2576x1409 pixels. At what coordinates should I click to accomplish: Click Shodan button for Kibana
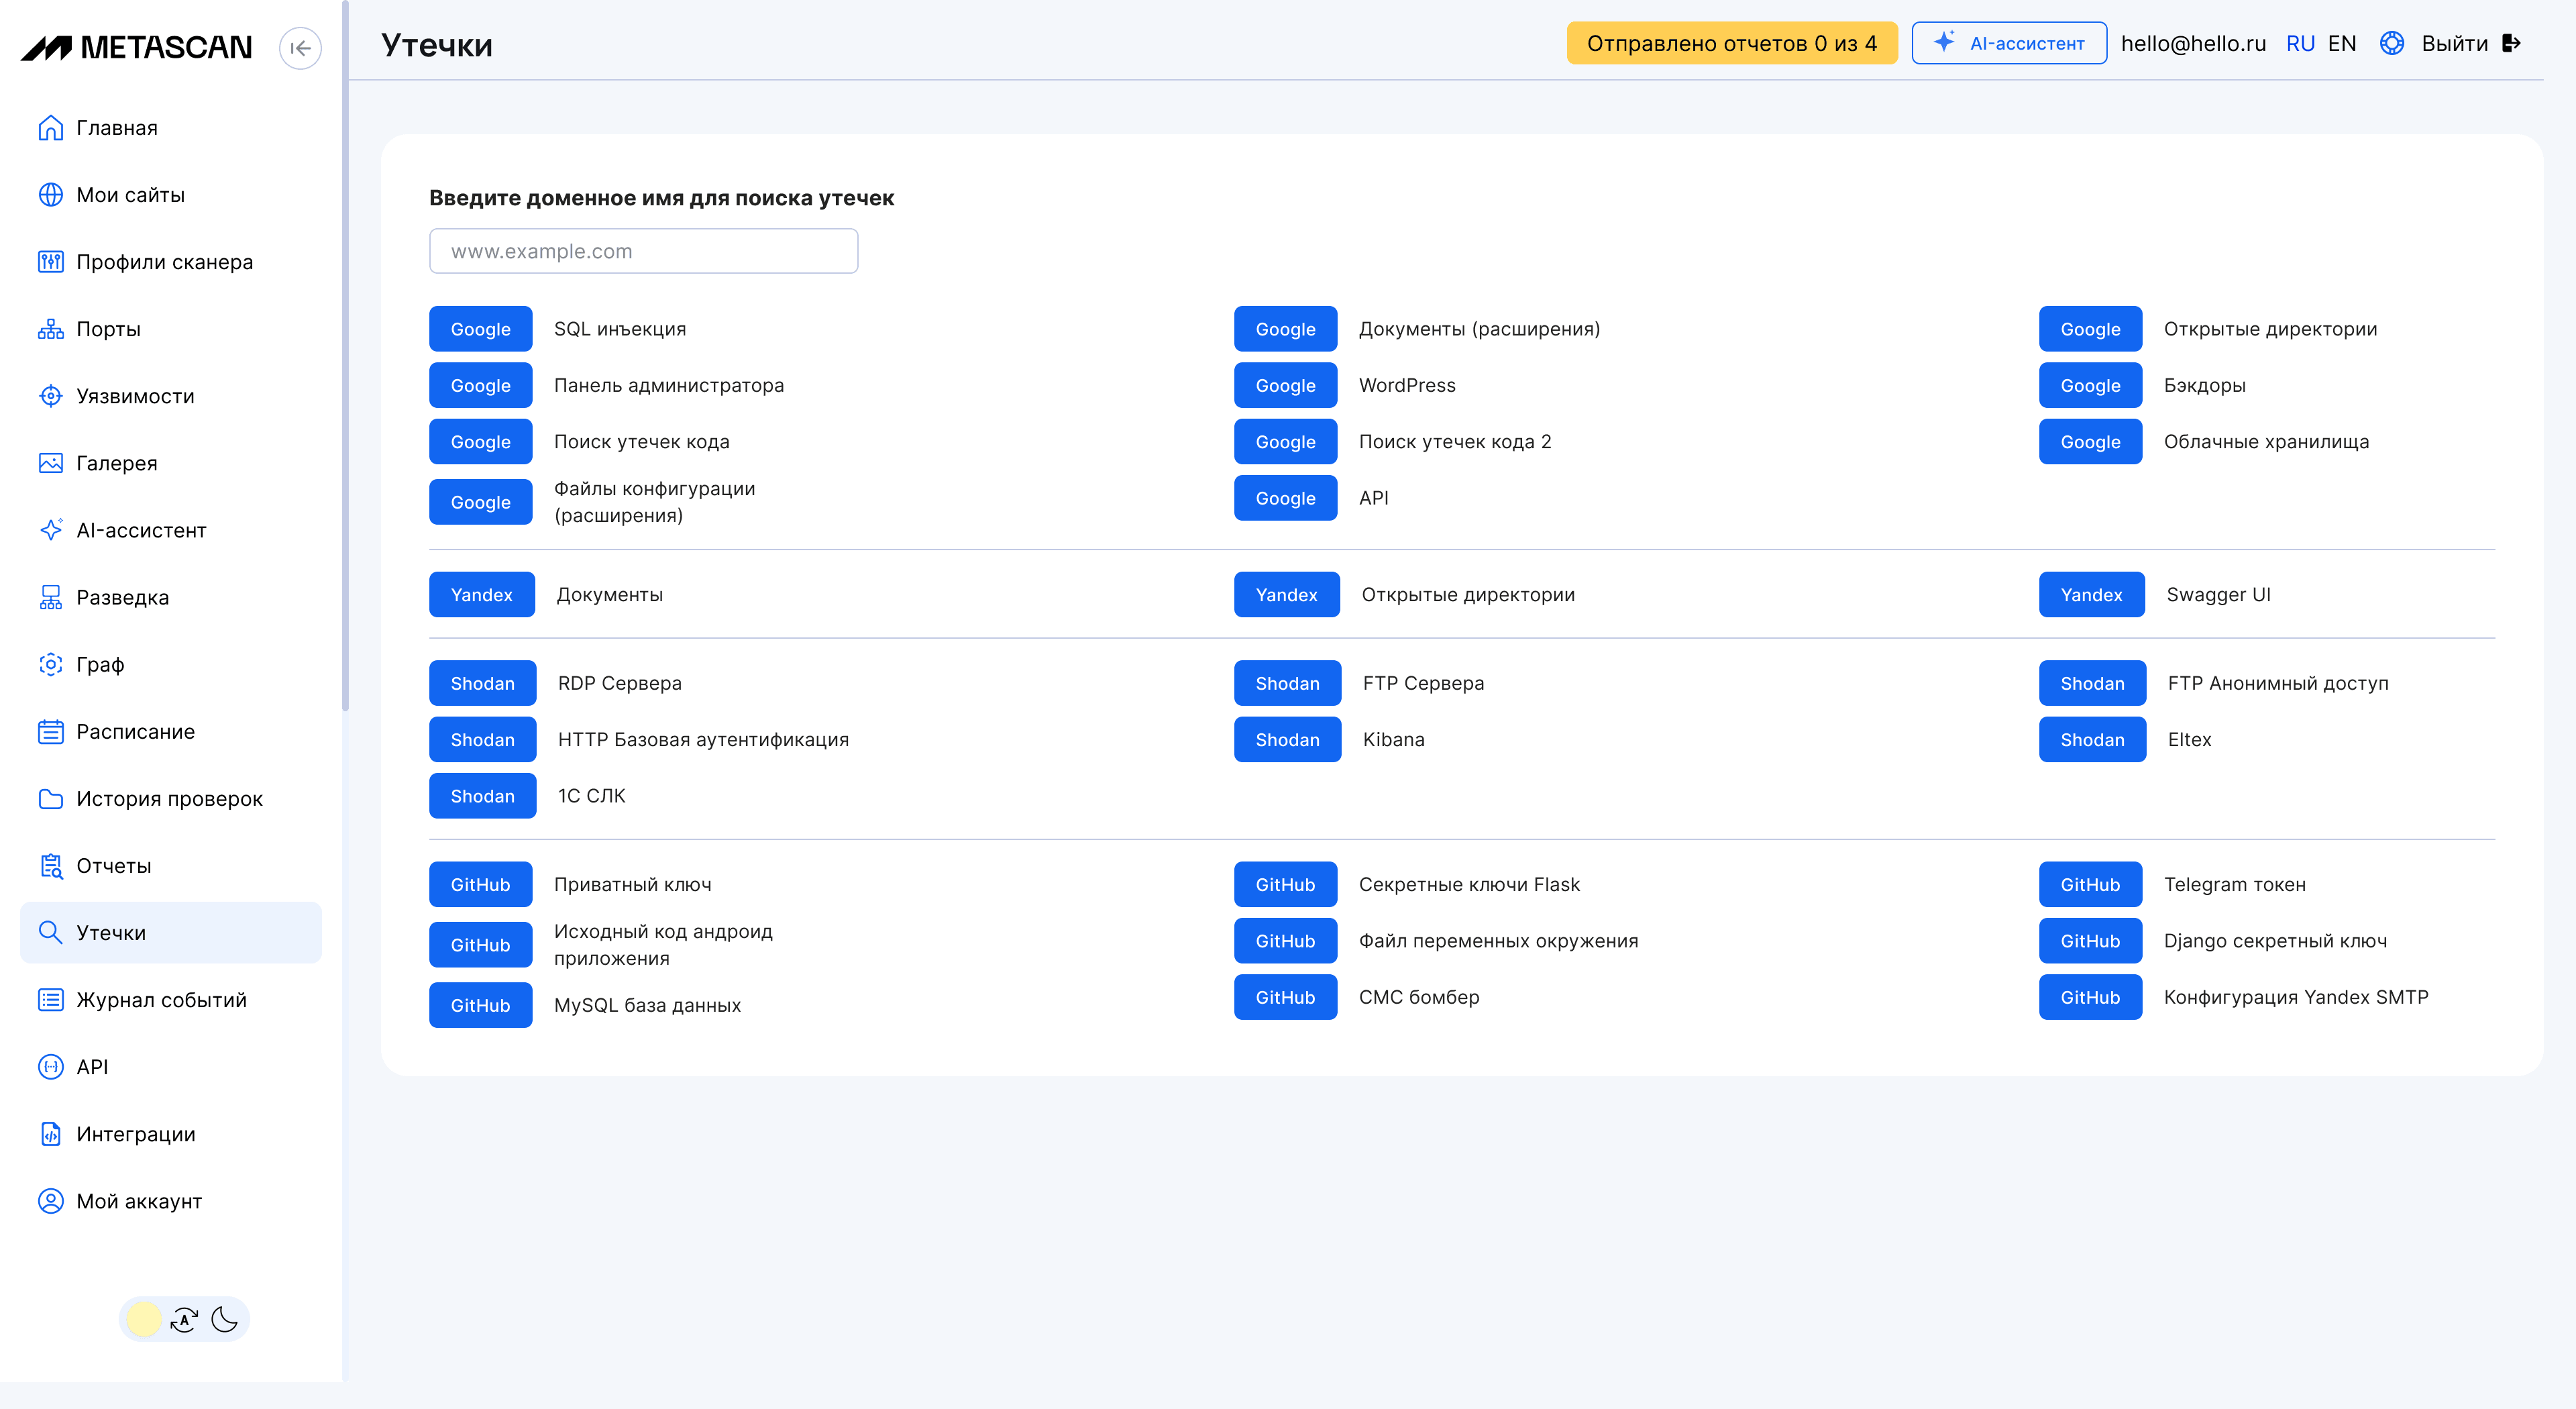1287,739
